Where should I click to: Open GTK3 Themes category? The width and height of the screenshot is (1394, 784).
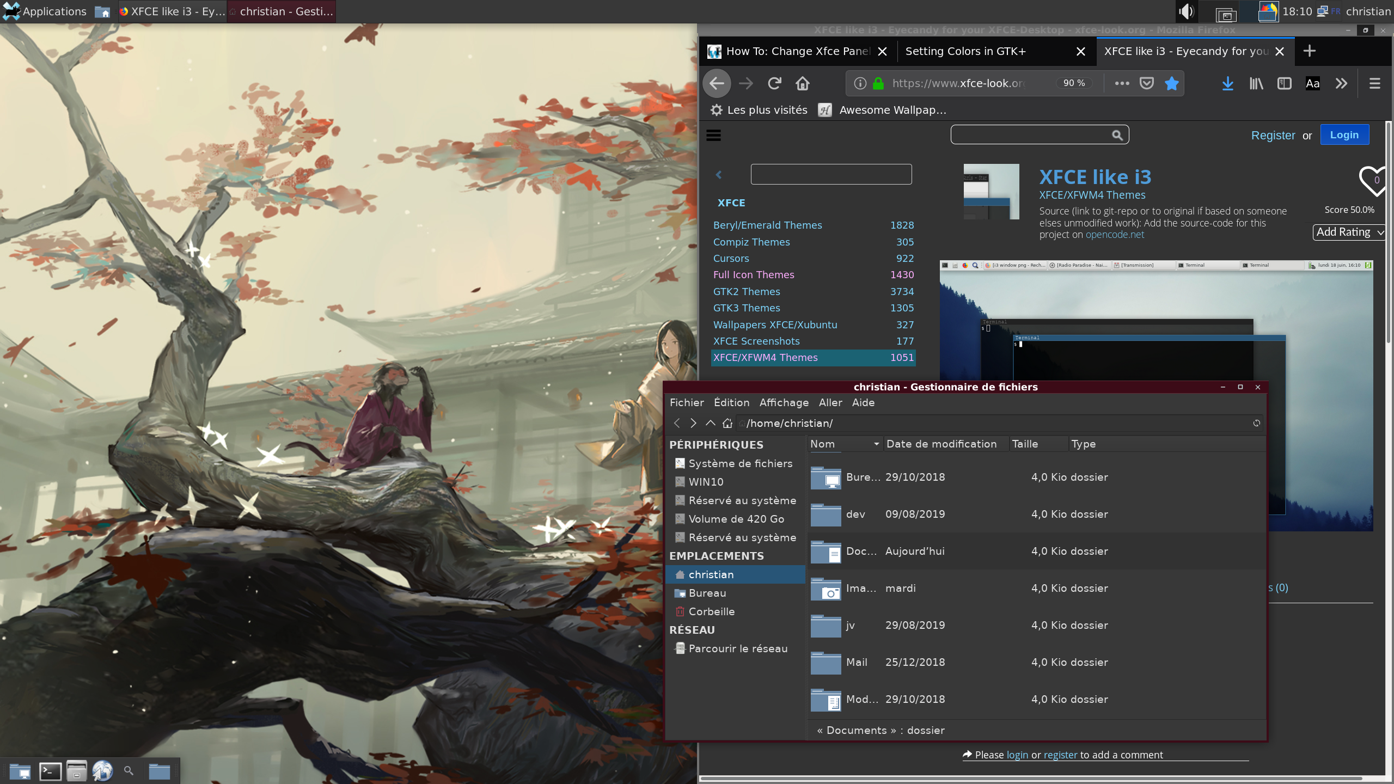pos(747,308)
